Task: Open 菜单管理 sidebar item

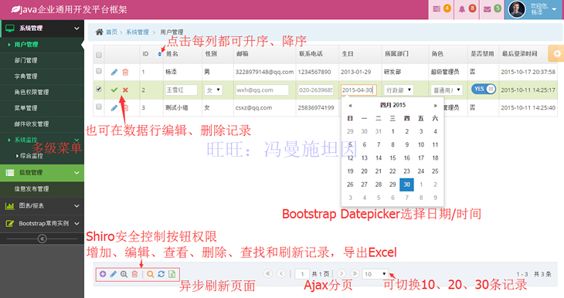Action: [42, 108]
